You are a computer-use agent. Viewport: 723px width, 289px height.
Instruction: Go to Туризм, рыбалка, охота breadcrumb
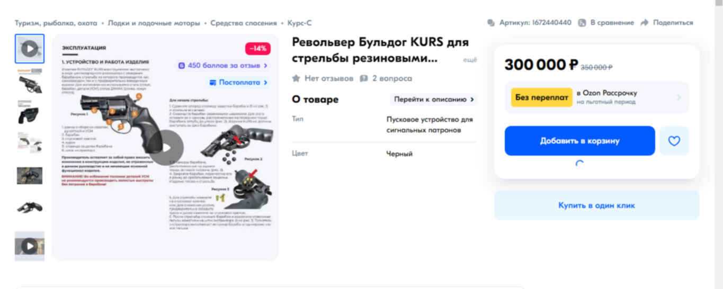click(56, 23)
